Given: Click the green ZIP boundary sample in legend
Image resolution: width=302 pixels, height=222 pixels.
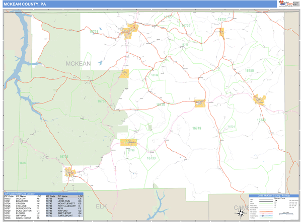Looking at the screenshot, I should tap(266, 203).
